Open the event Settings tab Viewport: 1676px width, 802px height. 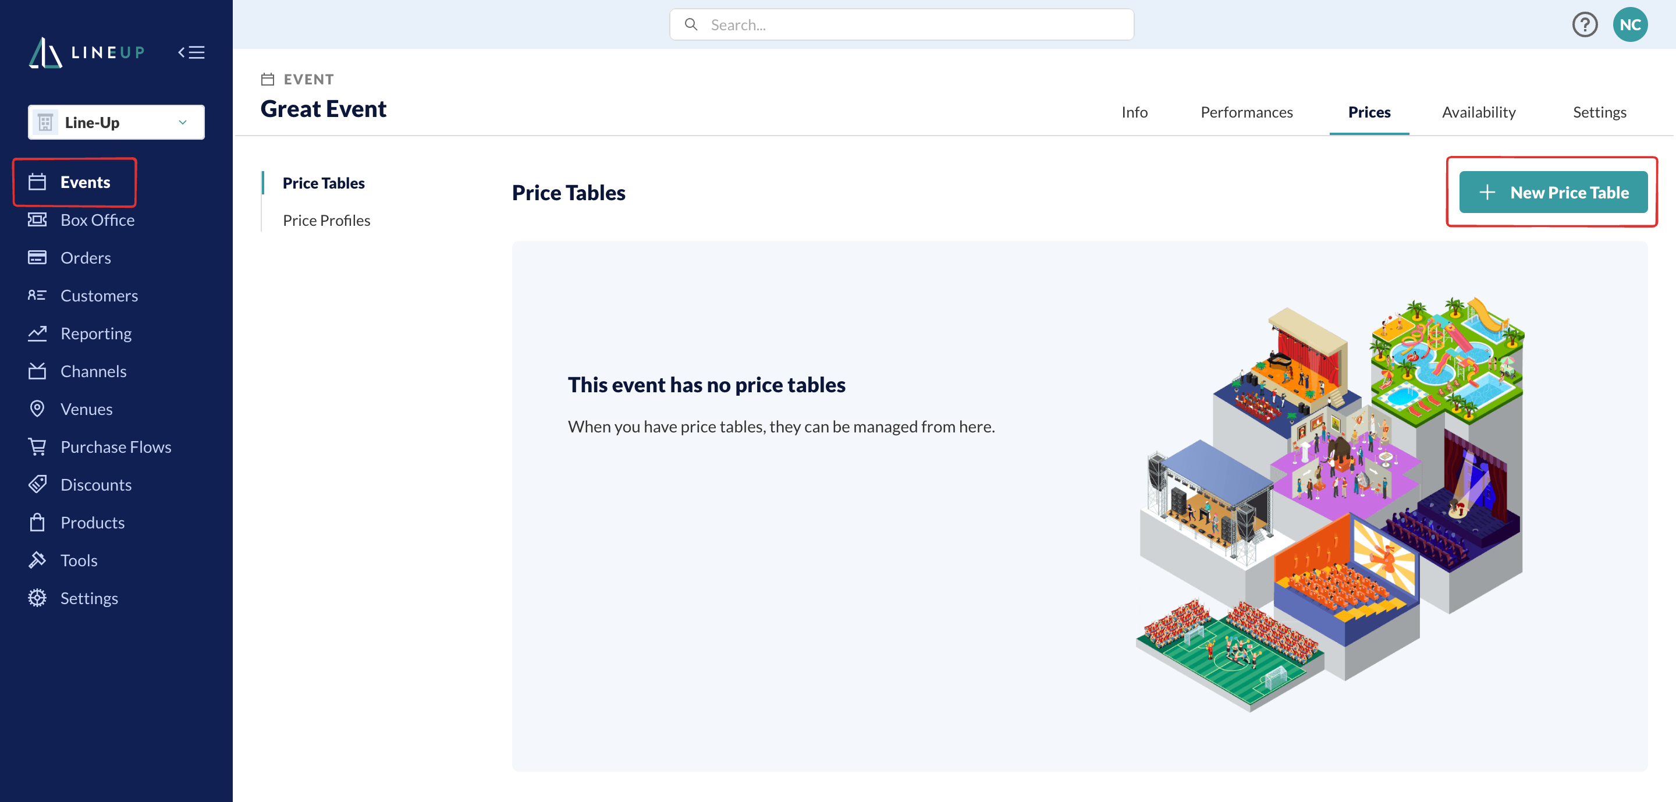pos(1599,112)
